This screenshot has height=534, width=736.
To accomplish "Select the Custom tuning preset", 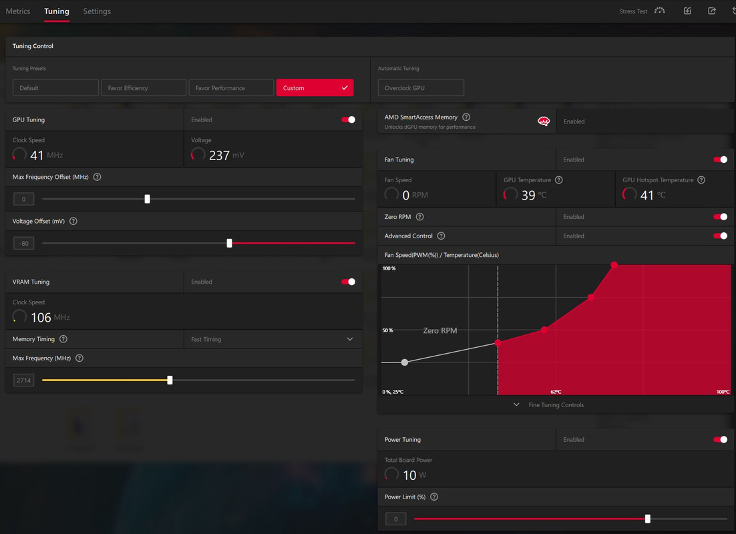I will [x=315, y=87].
